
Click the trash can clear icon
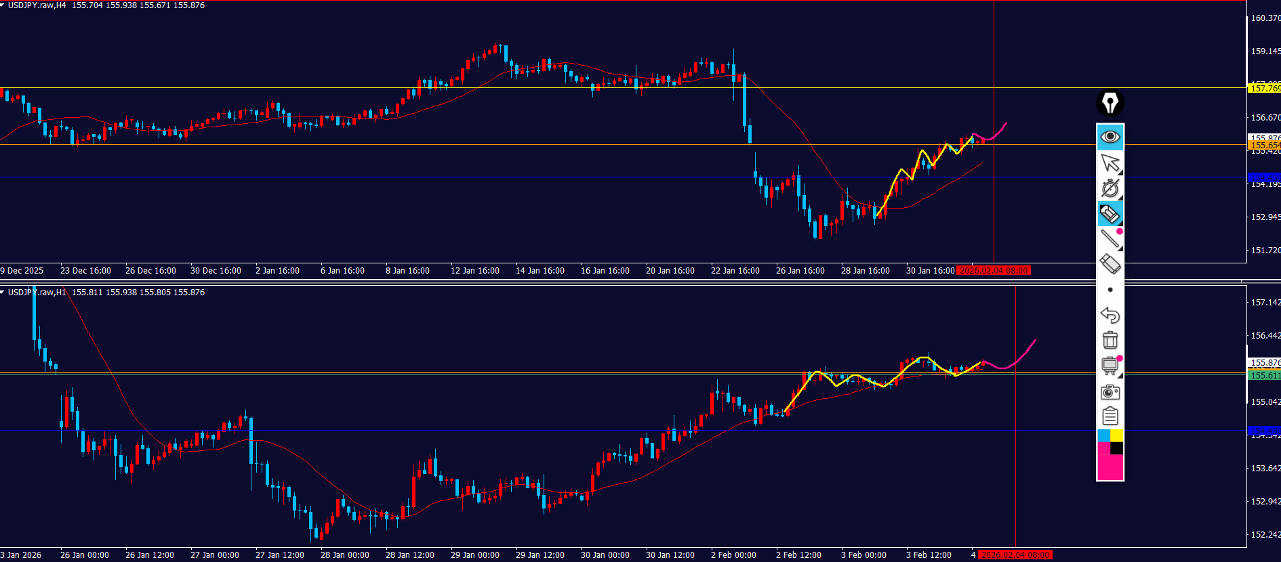point(1110,340)
